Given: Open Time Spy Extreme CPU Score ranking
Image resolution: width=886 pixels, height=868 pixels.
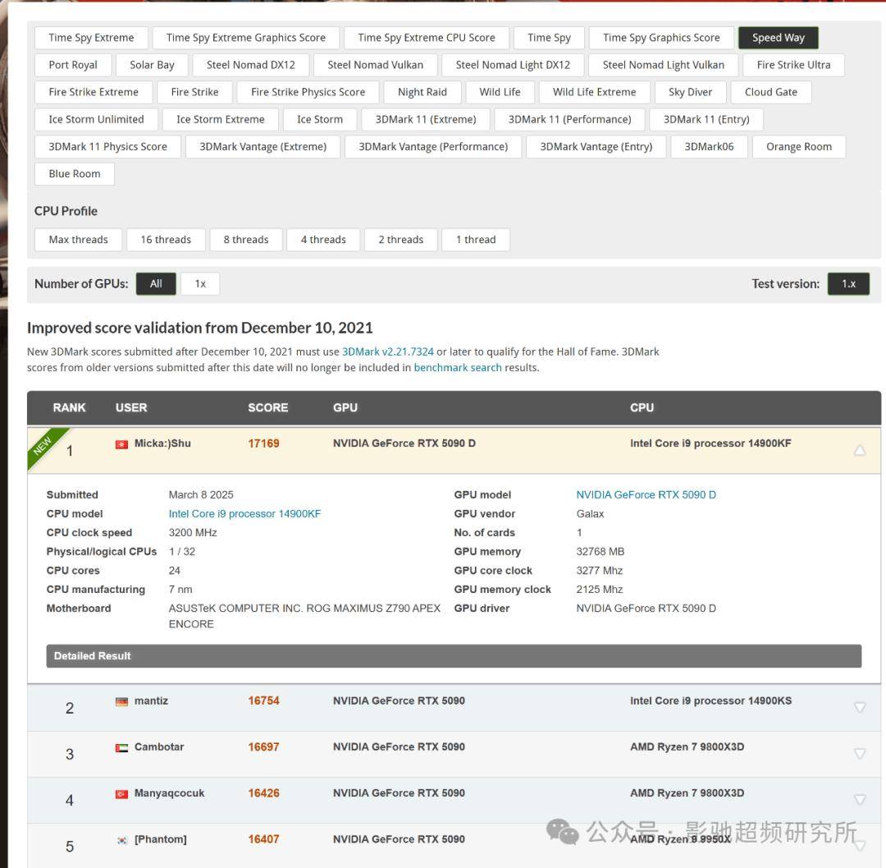Looking at the screenshot, I should pos(427,38).
